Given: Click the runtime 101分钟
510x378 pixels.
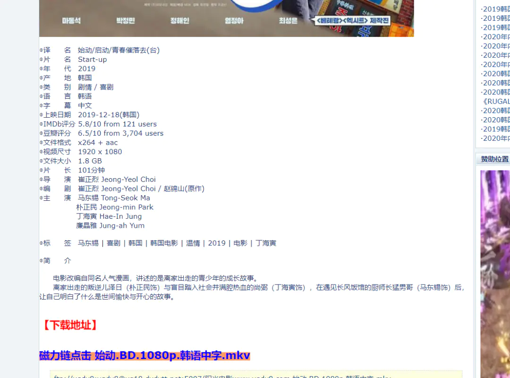Looking at the screenshot, I should [x=92, y=170].
